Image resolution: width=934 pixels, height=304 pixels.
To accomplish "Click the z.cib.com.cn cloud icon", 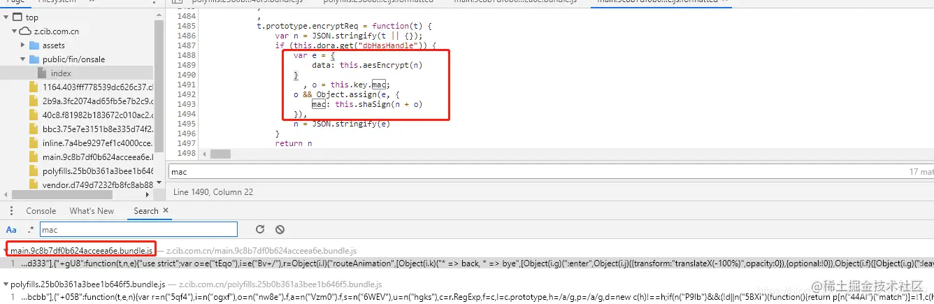I will point(26,31).
